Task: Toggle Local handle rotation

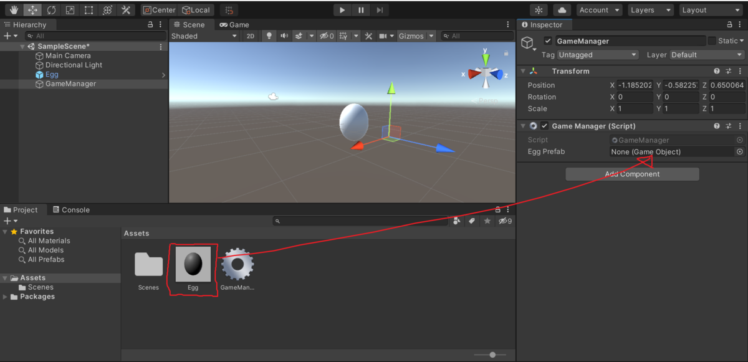Action: (196, 10)
